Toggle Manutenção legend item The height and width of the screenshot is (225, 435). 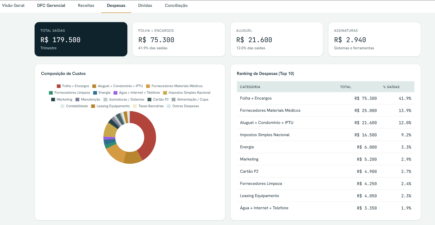click(x=88, y=100)
